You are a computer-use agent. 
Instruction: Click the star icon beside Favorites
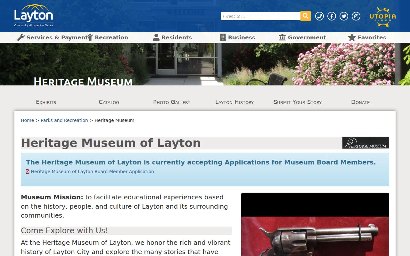(352, 37)
